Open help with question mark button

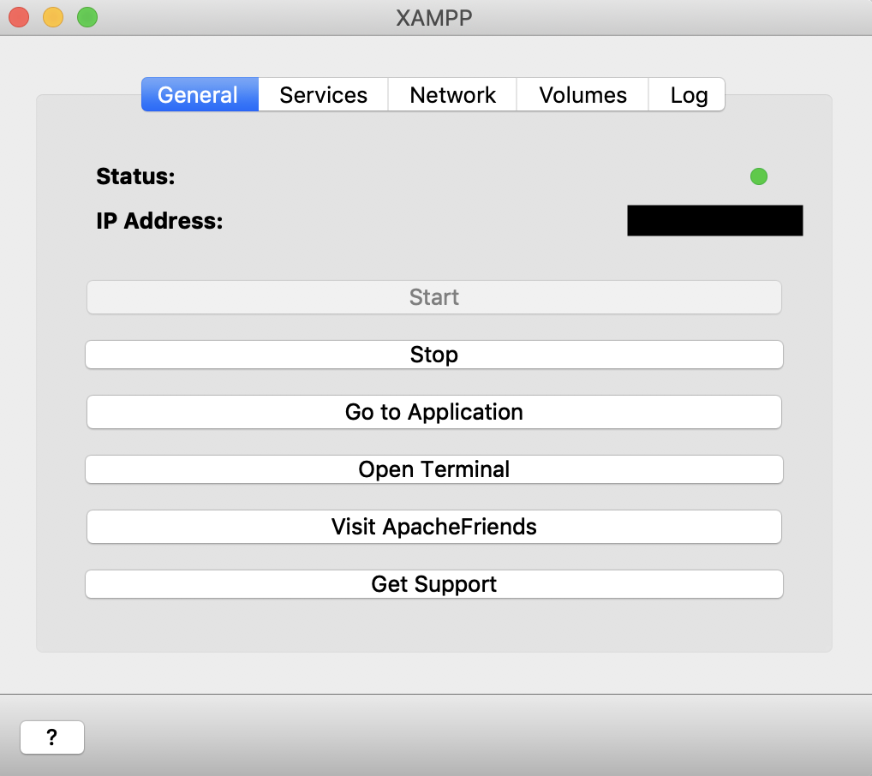[x=52, y=737]
